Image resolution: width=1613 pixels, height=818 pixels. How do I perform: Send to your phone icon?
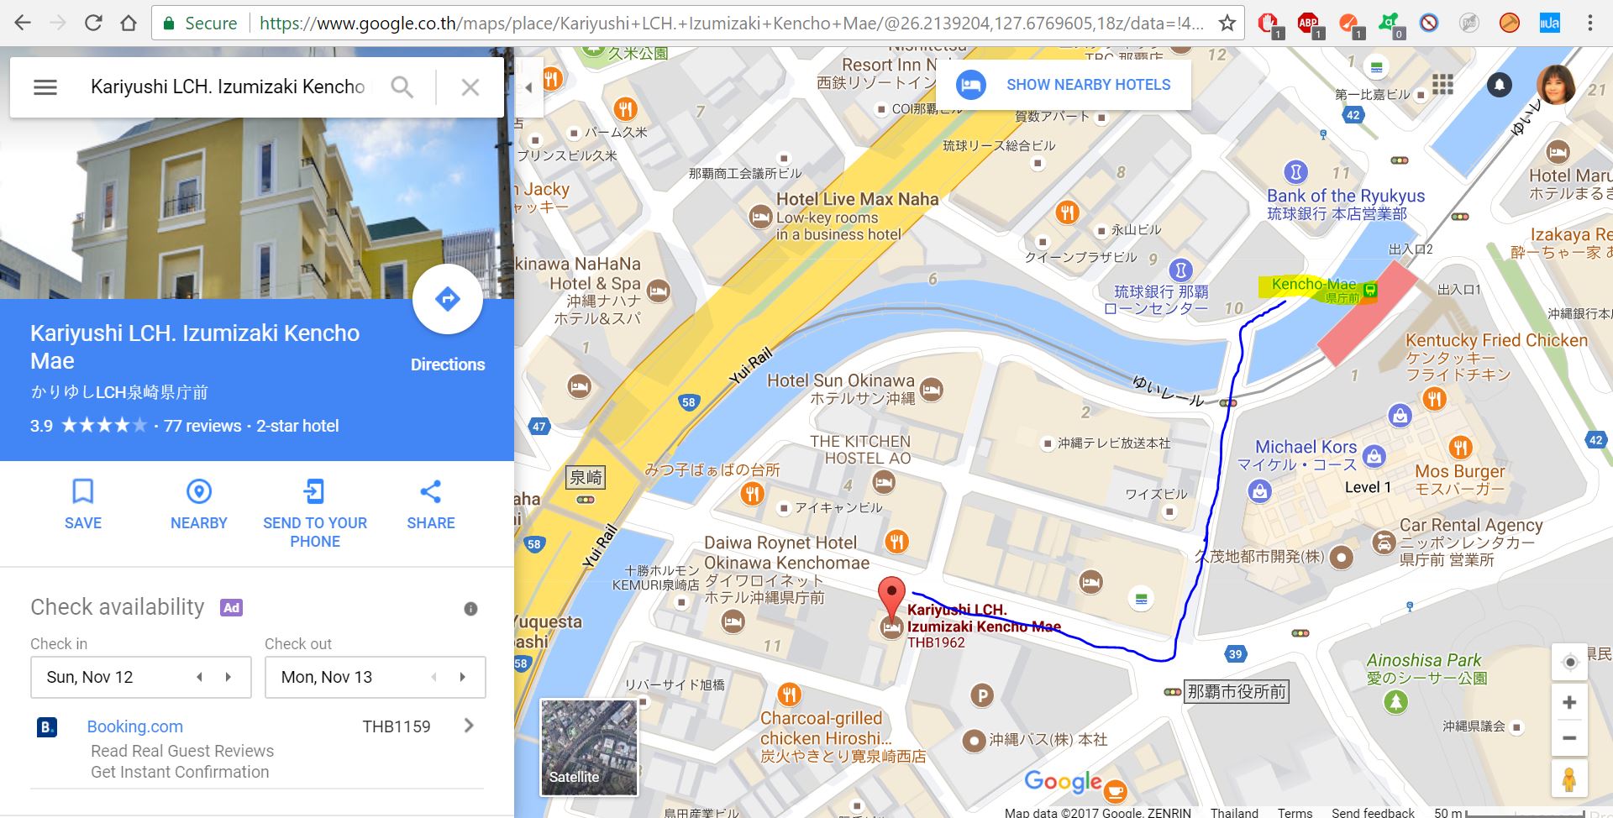314,491
